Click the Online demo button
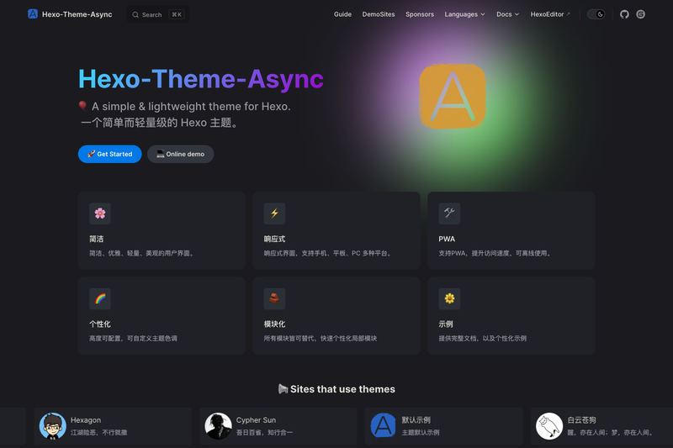 (180, 154)
